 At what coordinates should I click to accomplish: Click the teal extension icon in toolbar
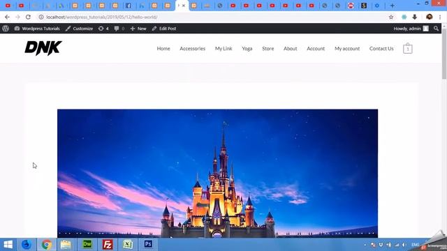coord(404,17)
